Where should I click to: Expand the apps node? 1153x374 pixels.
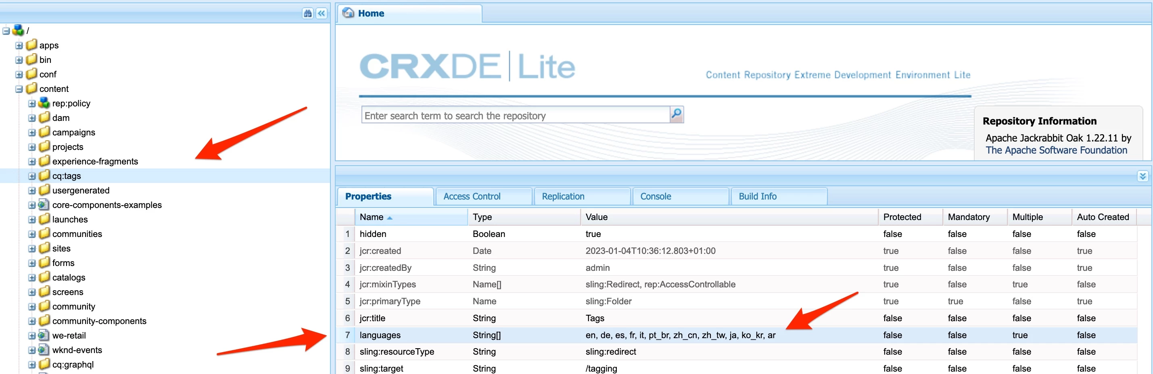pyautogui.click(x=19, y=46)
